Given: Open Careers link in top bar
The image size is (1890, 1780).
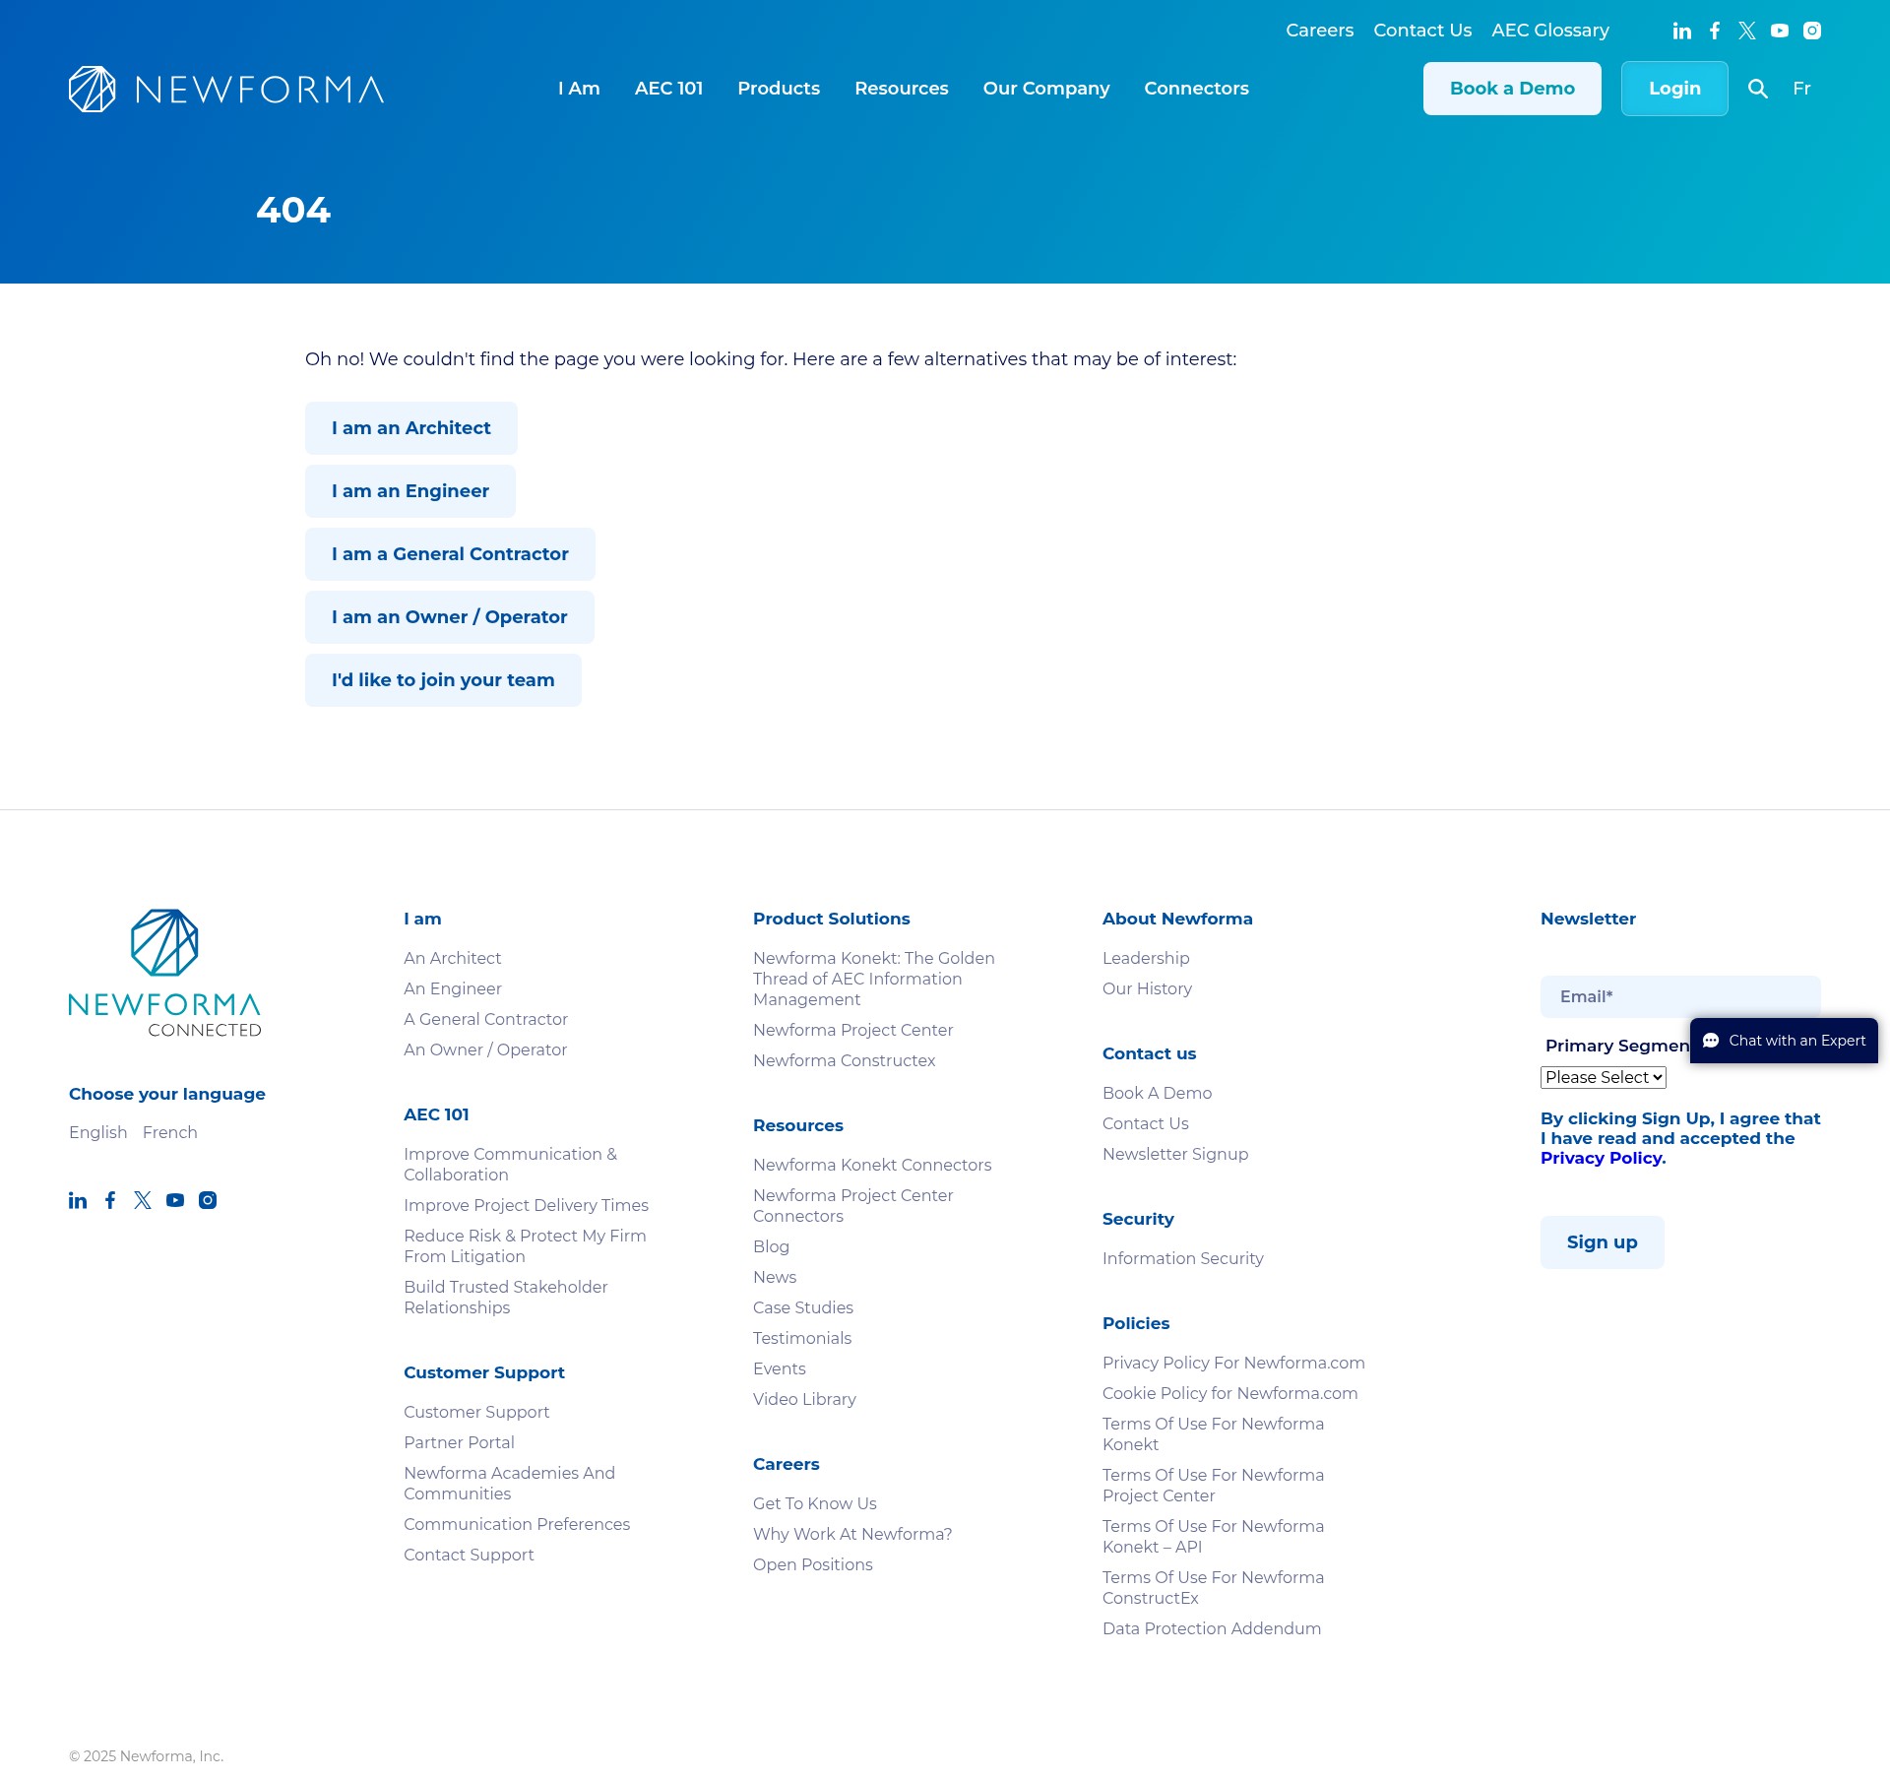Looking at the screenshot, I should tap(1319, 31).
